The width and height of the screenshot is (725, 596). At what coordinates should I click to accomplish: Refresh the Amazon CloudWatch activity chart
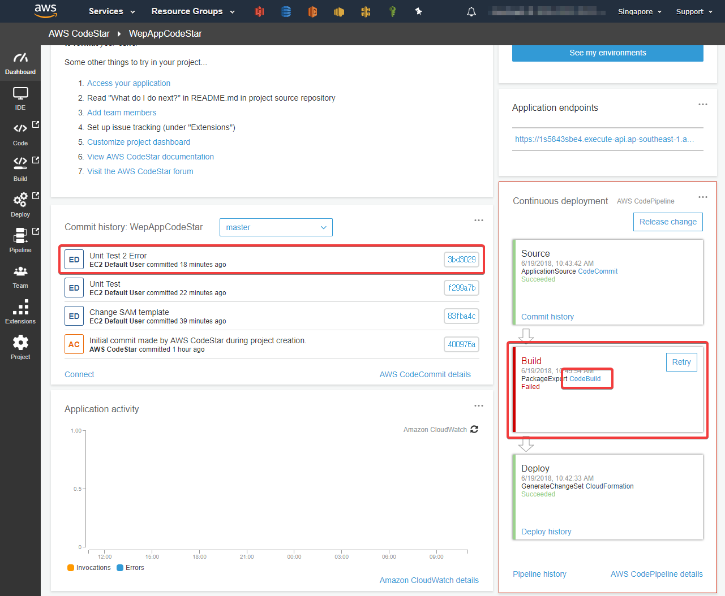474,429
